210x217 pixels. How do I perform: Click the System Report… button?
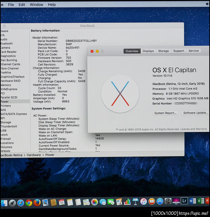166,113
